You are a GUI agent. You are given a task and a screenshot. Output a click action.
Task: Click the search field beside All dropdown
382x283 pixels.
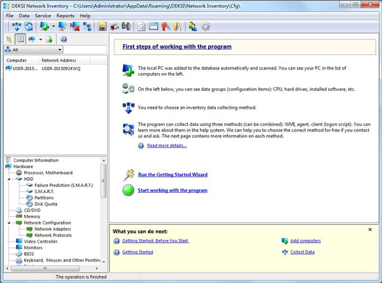(x=85, y=50)
